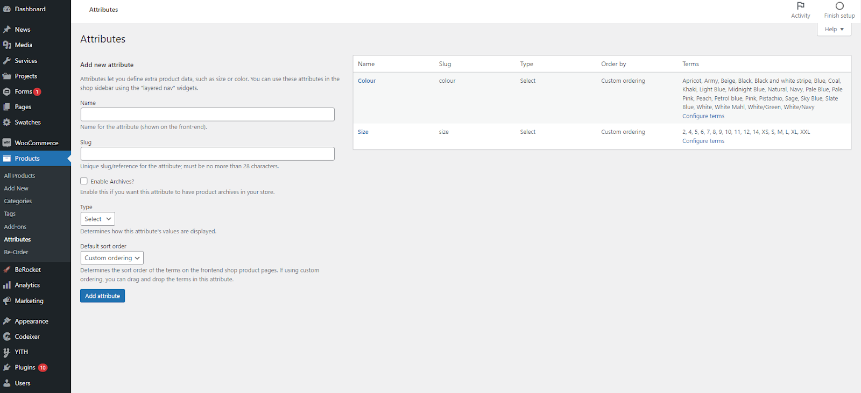The width and height of the screenshot is (861, 393).
Task: Click into the attribute Name field
Action: click(x=207, y=115)
